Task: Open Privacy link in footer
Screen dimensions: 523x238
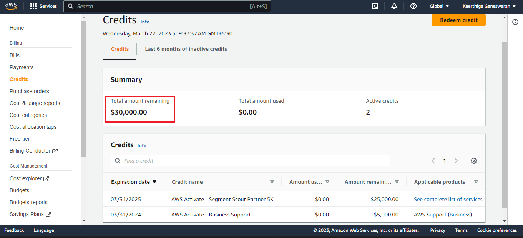Action: (x=438, y=230)
